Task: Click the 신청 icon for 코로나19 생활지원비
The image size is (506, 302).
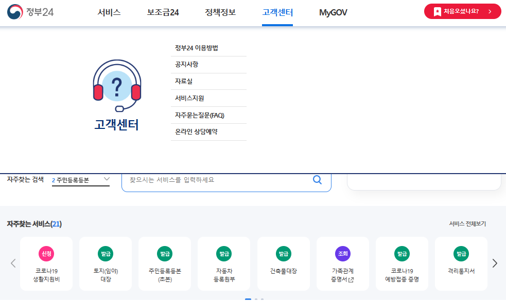Action: pyautogui.click(x=46, y=254)
